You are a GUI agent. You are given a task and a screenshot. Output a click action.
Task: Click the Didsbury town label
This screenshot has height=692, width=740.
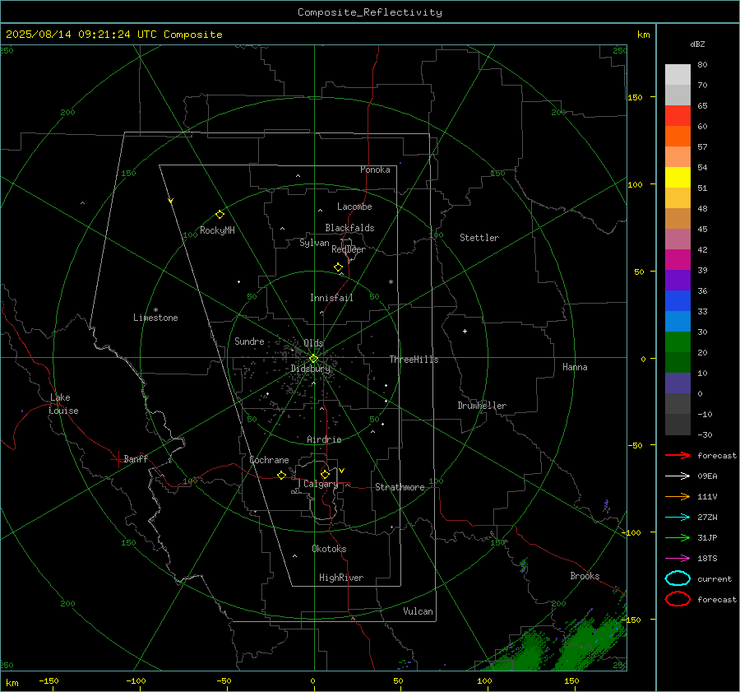(310, 369)
